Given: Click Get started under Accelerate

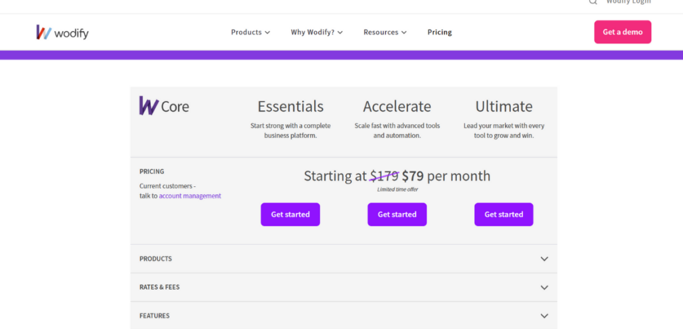Looking at the screenshot, I should coord(398,214).
